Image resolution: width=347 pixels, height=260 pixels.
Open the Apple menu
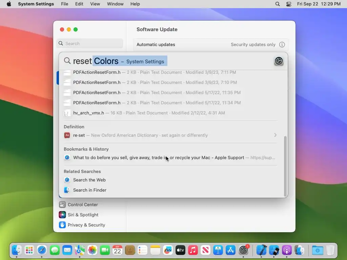9,4
